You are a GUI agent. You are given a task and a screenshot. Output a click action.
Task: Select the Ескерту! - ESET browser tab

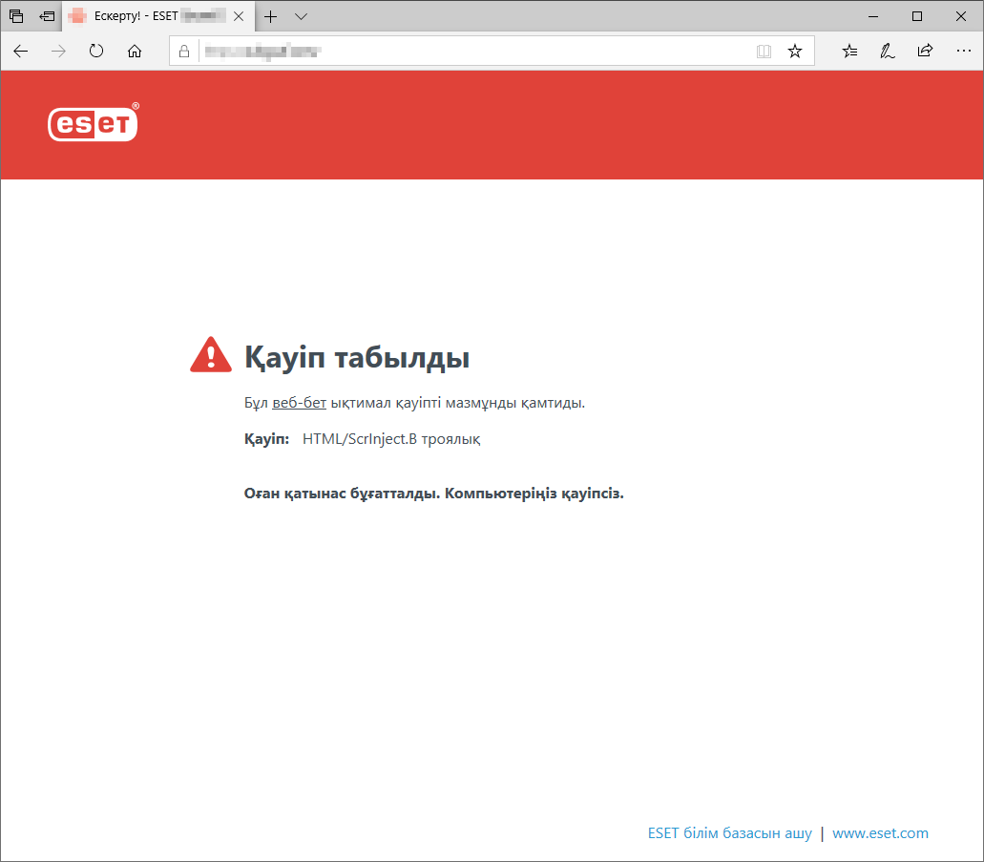tap(153, 16)
